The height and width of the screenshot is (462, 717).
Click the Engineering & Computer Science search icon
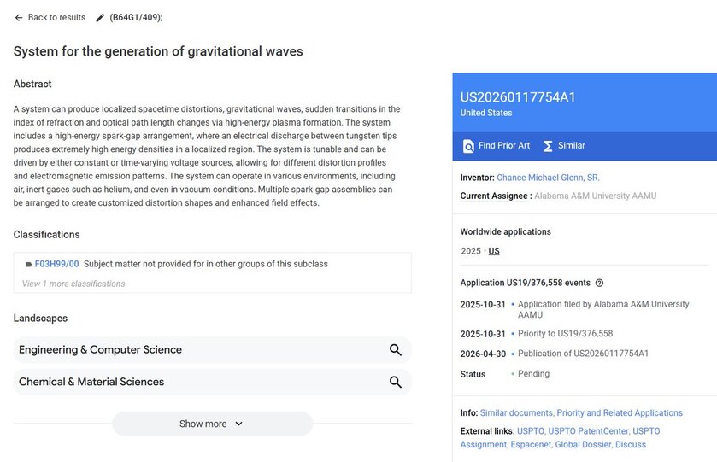[x=396, y=350]
